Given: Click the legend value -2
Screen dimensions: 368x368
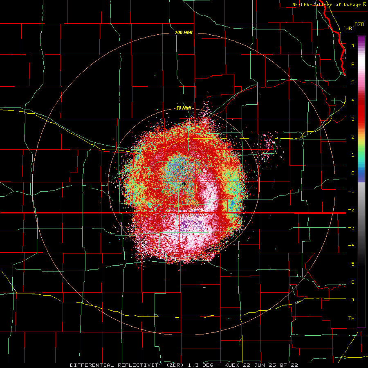Looking at the screenshot, I should 351,209.
